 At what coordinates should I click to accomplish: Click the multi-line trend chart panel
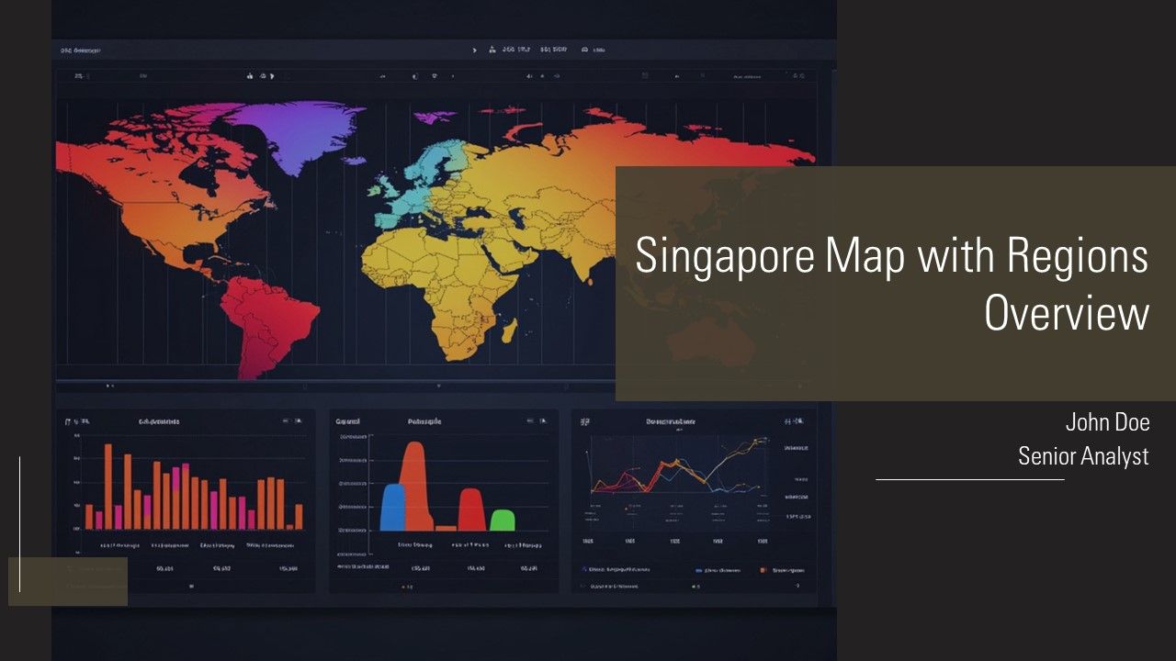[x=695, y=500]
